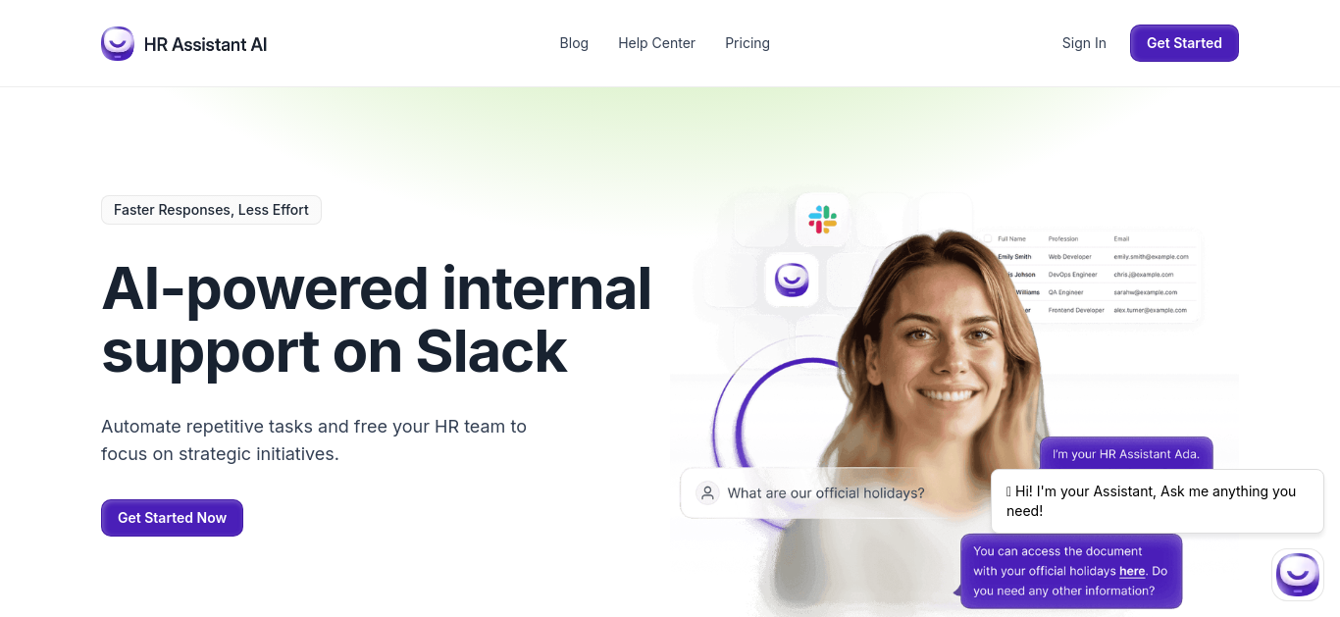Image resolution: width=1340 pixels, height=617 pixels.
Task: Click the 'I'm your HR Assistant Ada' bubble
Action: (1126, 454)
